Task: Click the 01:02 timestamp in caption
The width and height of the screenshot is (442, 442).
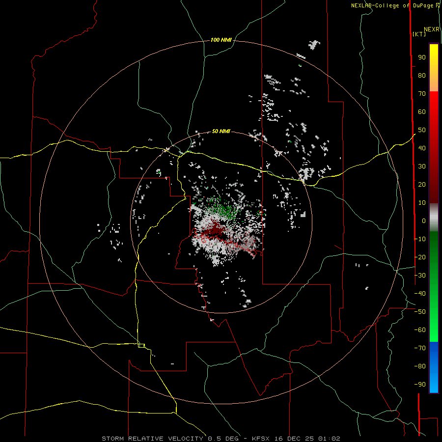Action: coord(329,439)
